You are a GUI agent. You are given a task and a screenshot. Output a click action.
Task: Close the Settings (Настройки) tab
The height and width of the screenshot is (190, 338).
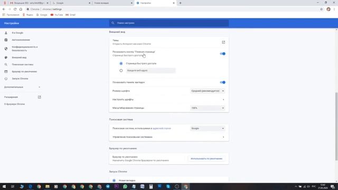tap(174, 3)
